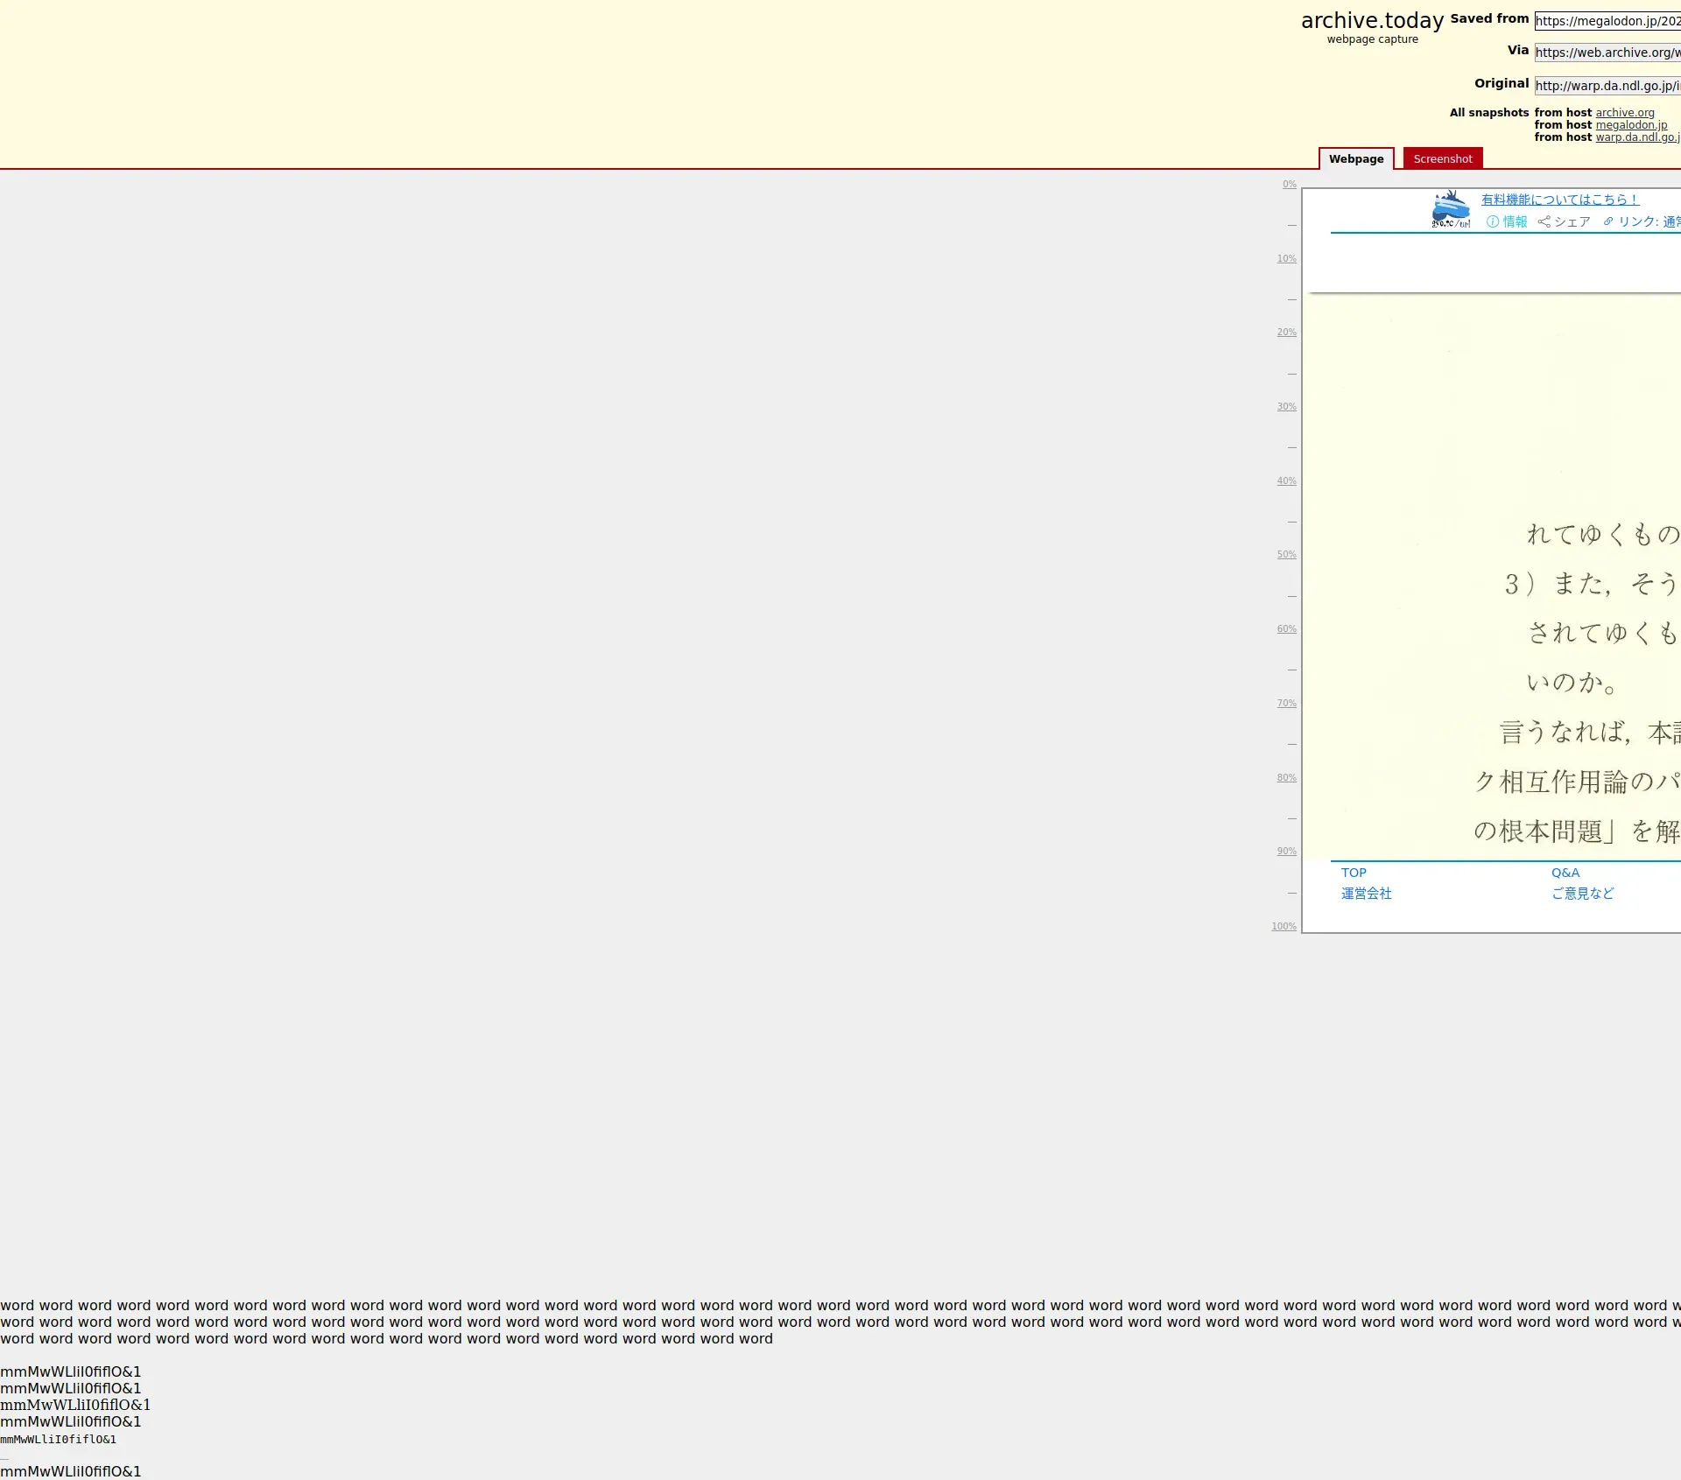1681x1480 pixels.
Task: Click the Via URL field
Action: point(1607,53)
